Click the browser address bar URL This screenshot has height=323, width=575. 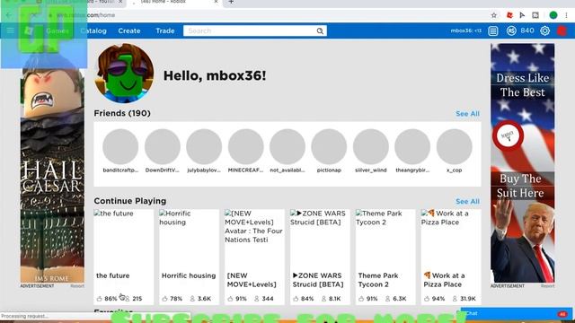(86, 15)
